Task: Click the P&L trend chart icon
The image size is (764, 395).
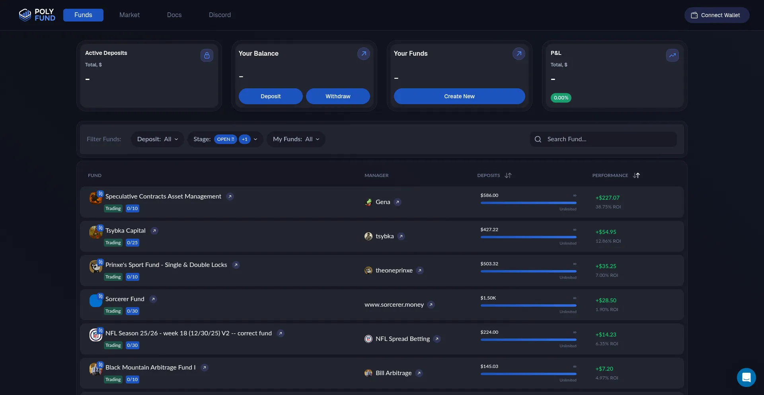Action: click(672, 55)
